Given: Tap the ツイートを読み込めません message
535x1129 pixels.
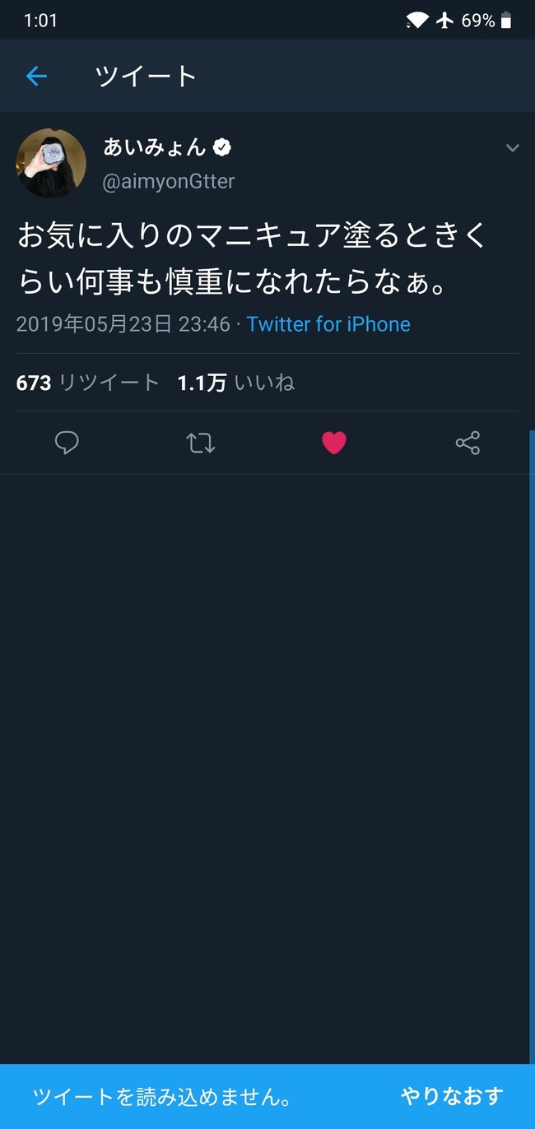Looking at the screenshot, I should coord(161,1097).
